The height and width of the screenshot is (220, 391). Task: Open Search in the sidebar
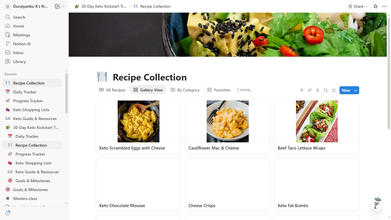(32, 17)
